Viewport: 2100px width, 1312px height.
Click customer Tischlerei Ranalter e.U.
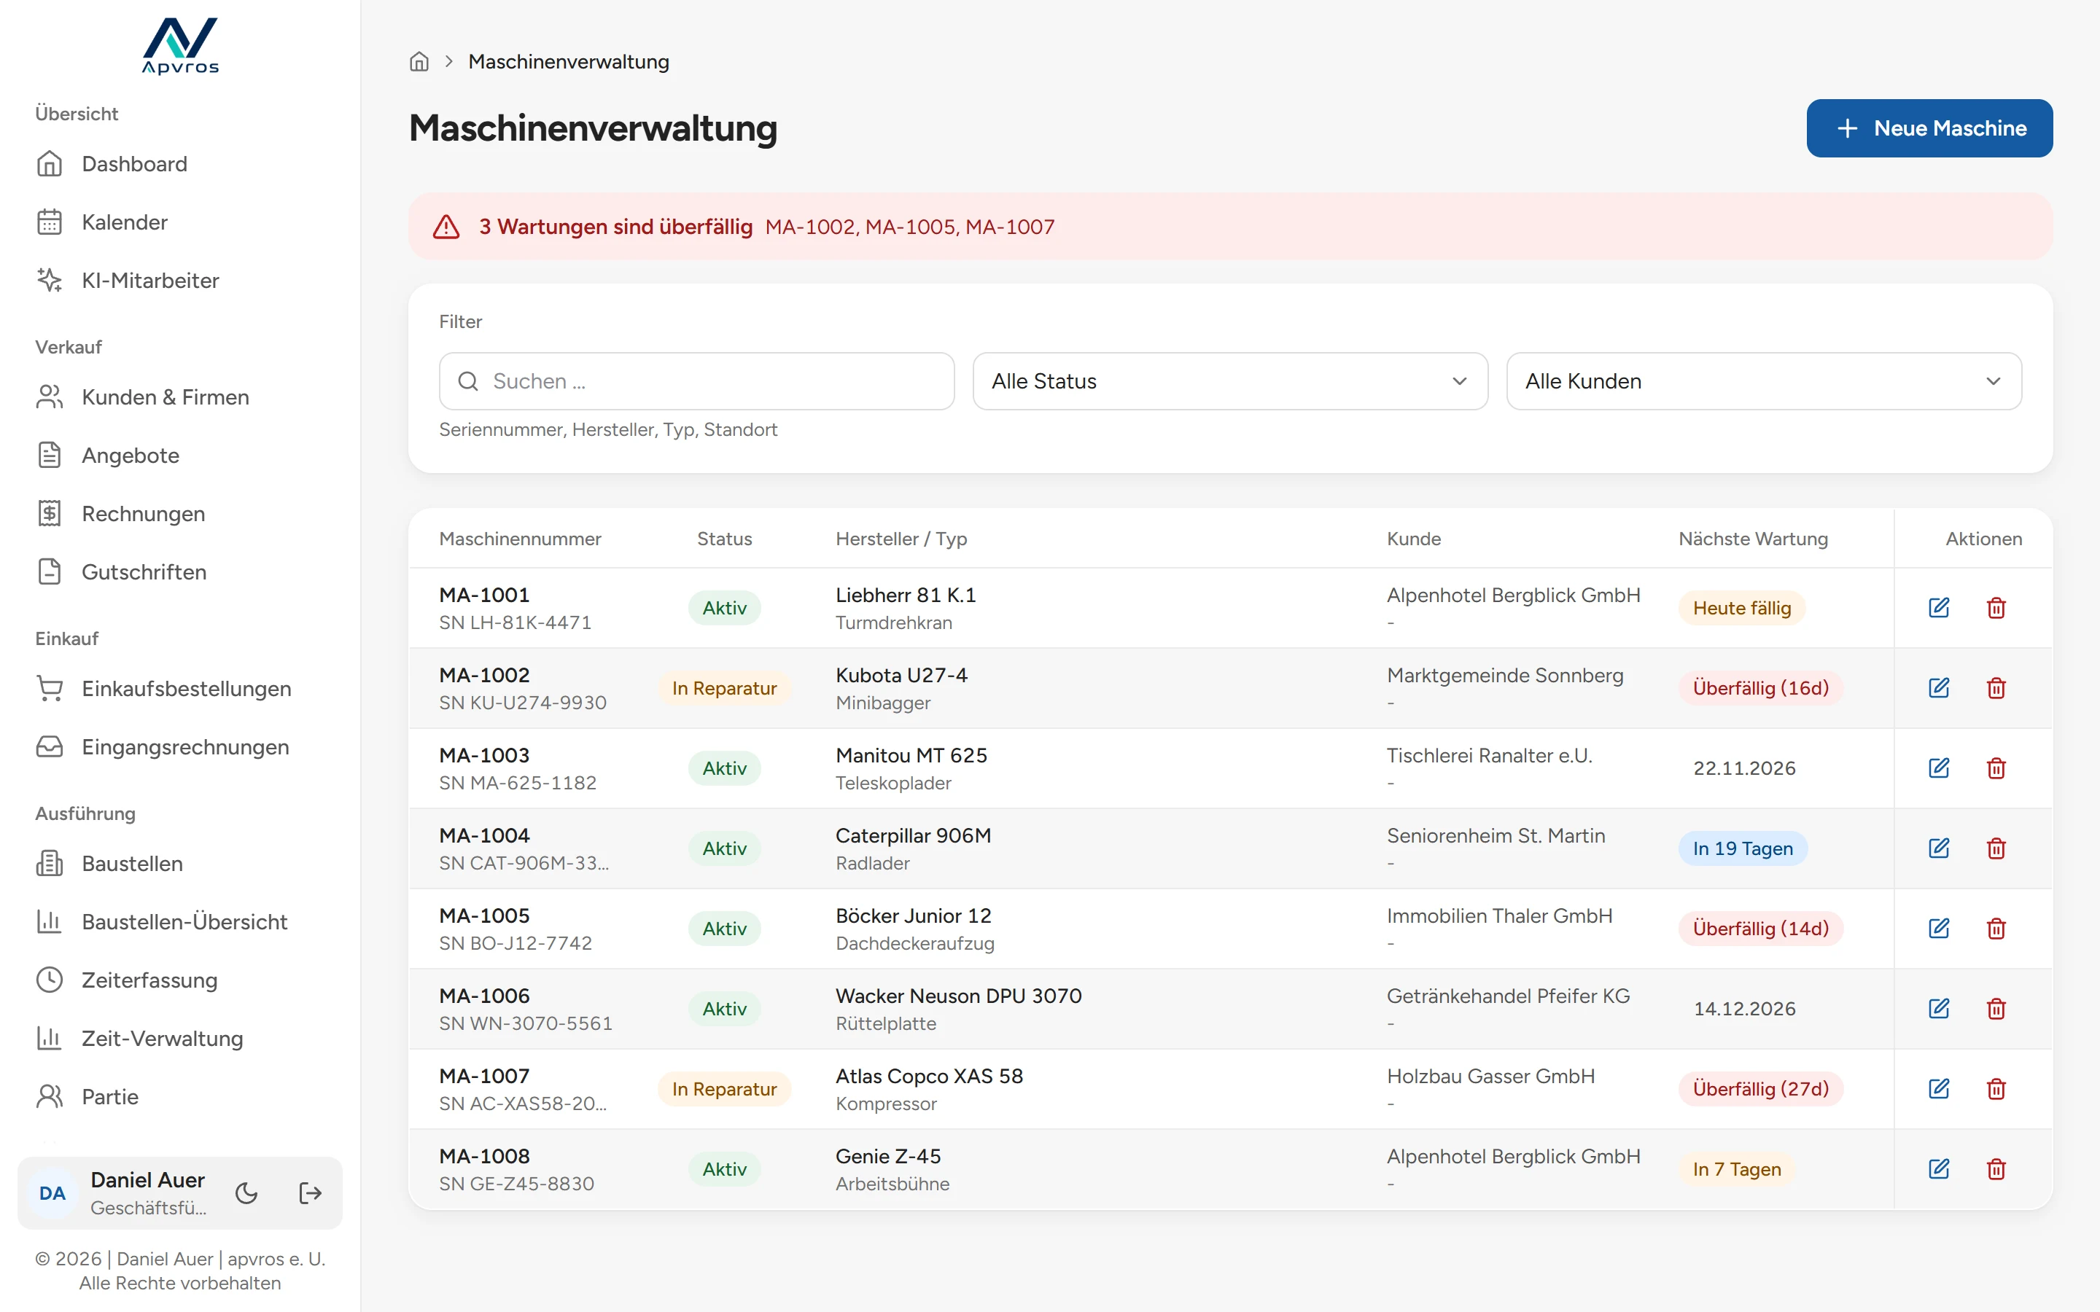point(1489,756)
